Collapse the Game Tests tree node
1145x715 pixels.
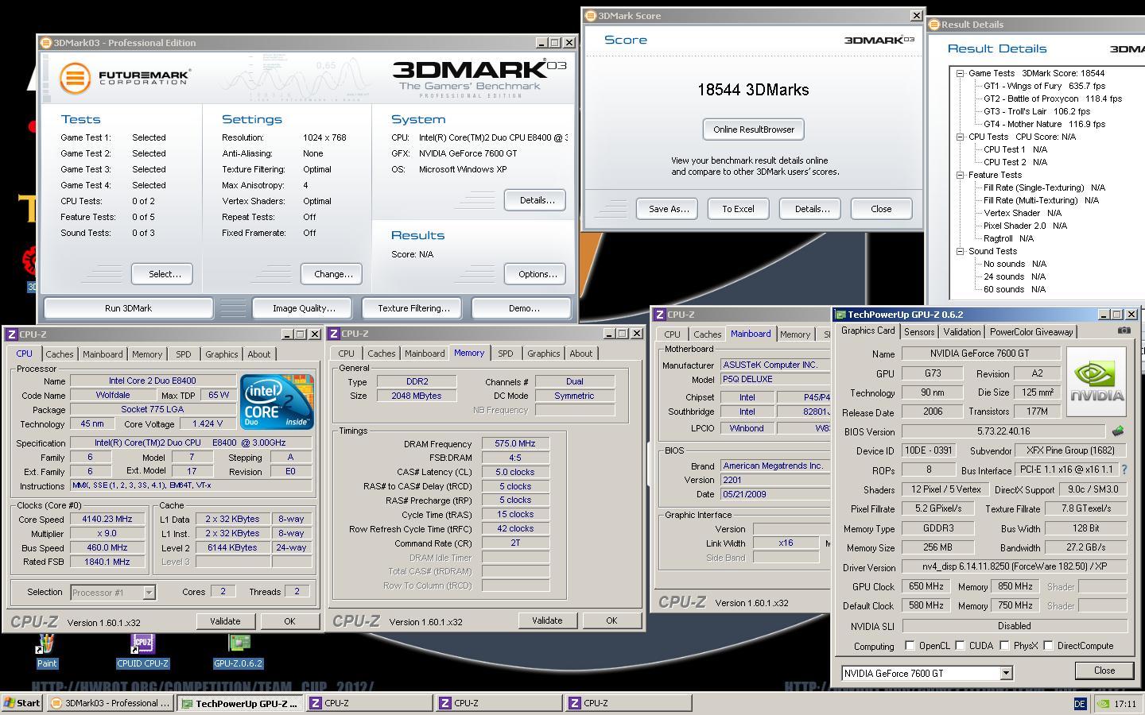(960, 73)
